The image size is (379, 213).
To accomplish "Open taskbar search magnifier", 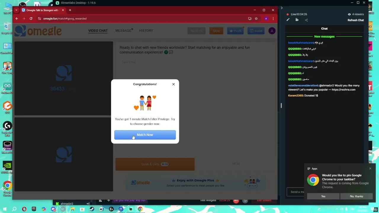I will tap(14, 209).
